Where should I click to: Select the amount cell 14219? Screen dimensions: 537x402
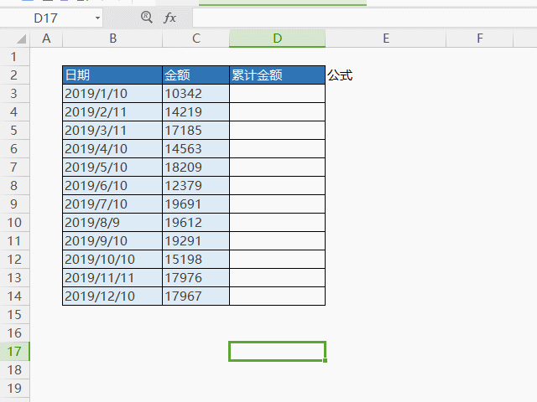[x=196, y=112]
